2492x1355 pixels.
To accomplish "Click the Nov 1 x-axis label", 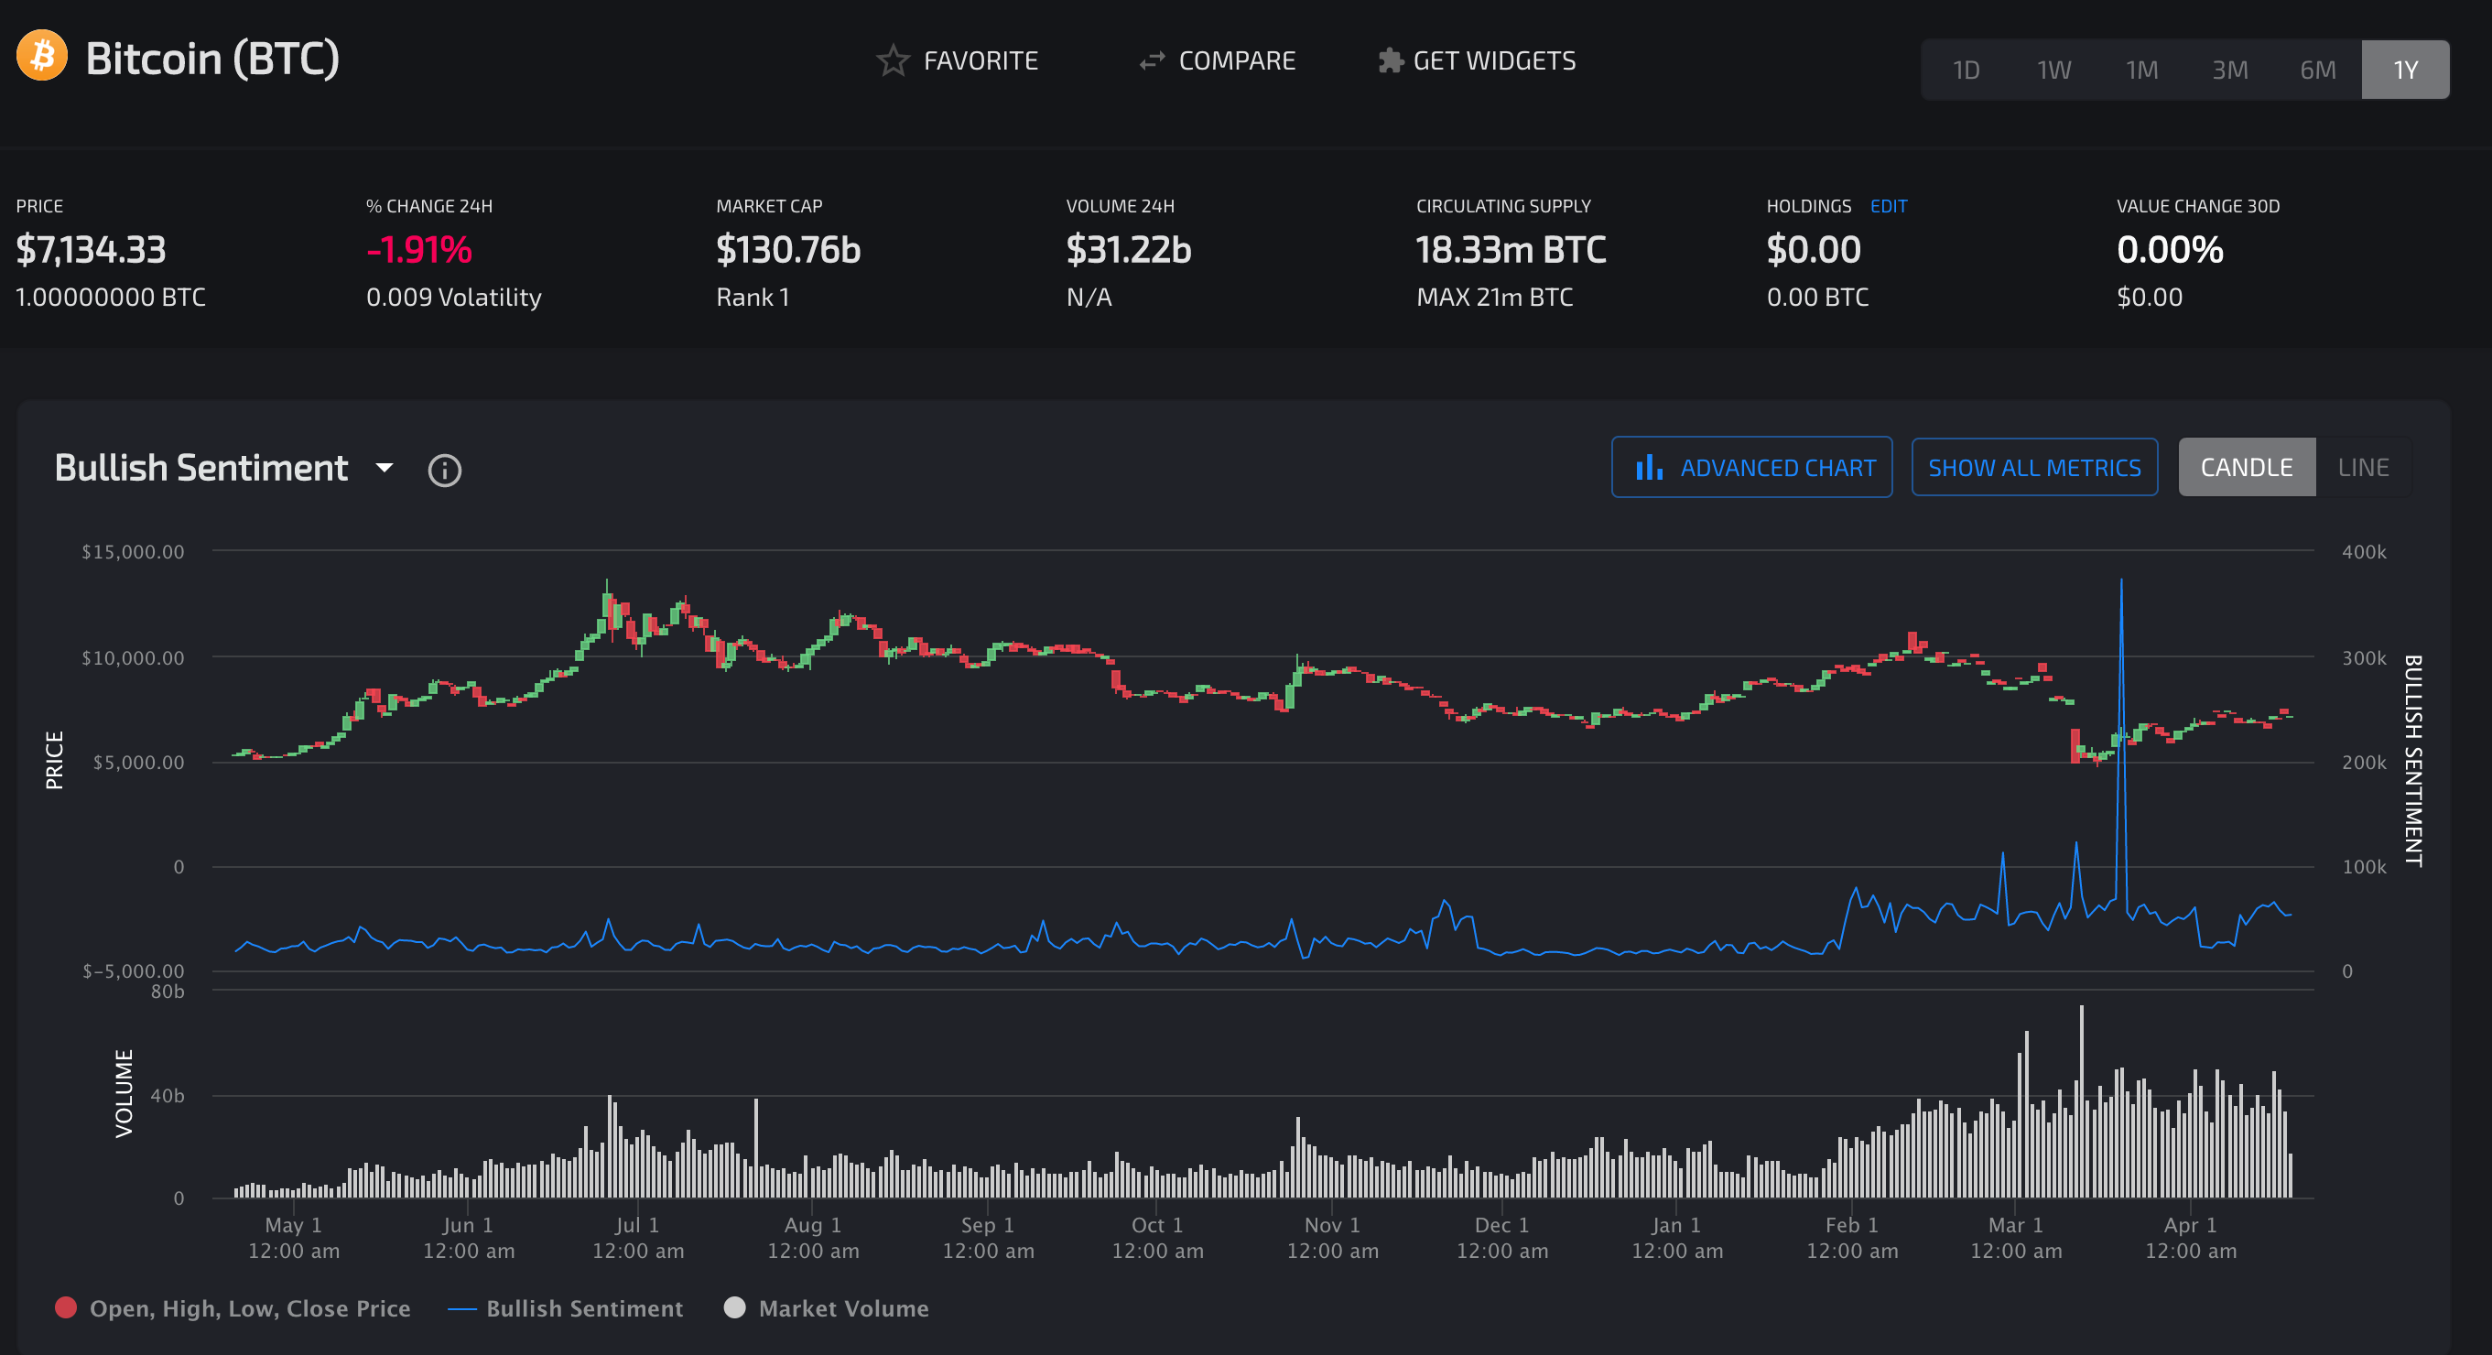I will [x=1332, y=1237].
